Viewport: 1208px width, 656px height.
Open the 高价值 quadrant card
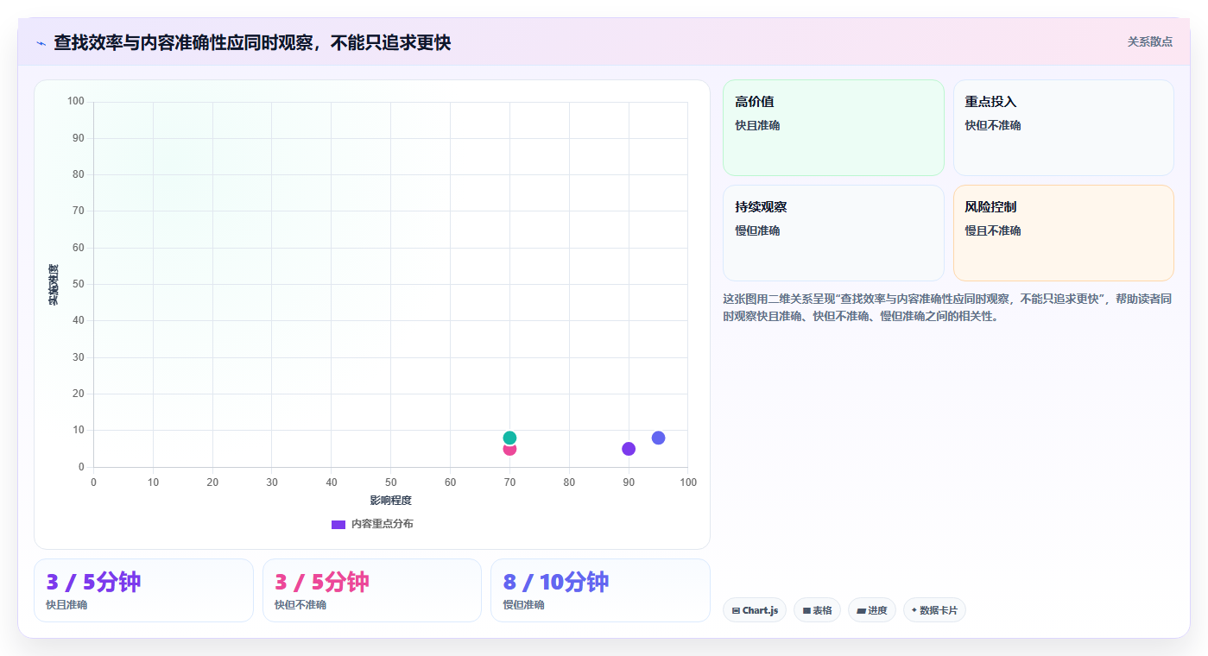click(833, 128)
